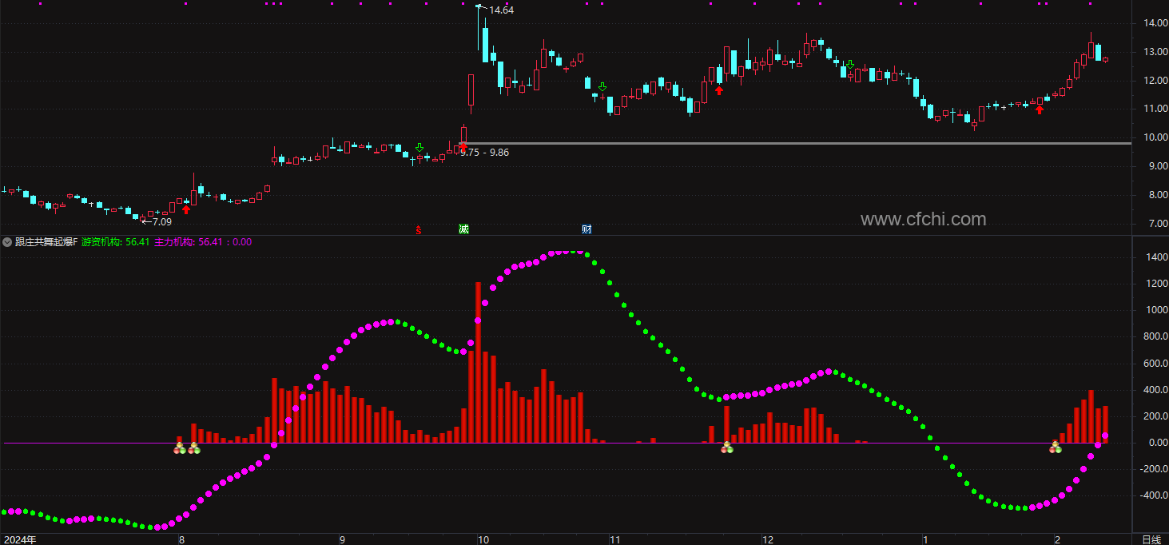This screenshot has width=1169, height=545.
Task: Click the 14.64 high price label
Action: coord(501,10)
